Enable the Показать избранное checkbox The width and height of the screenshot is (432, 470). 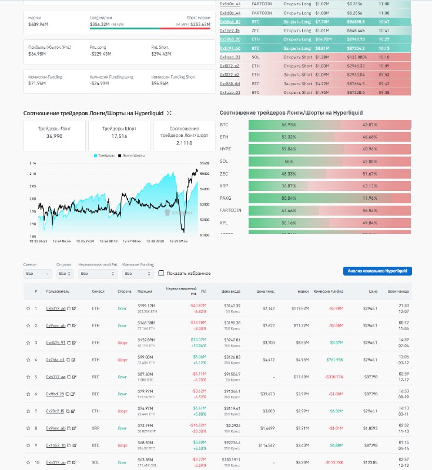point(161,273)
